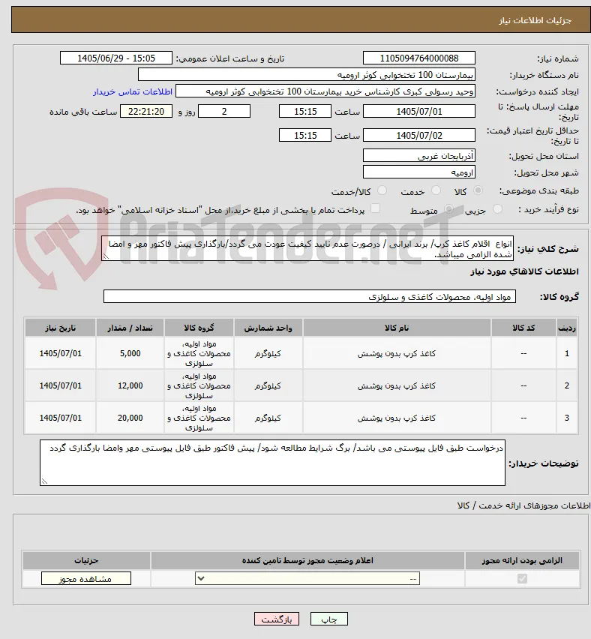Click price validity date 1405/07/02 field
This screenshot has height=639, width=591.
pyautogui.click(x=419, y=135)
